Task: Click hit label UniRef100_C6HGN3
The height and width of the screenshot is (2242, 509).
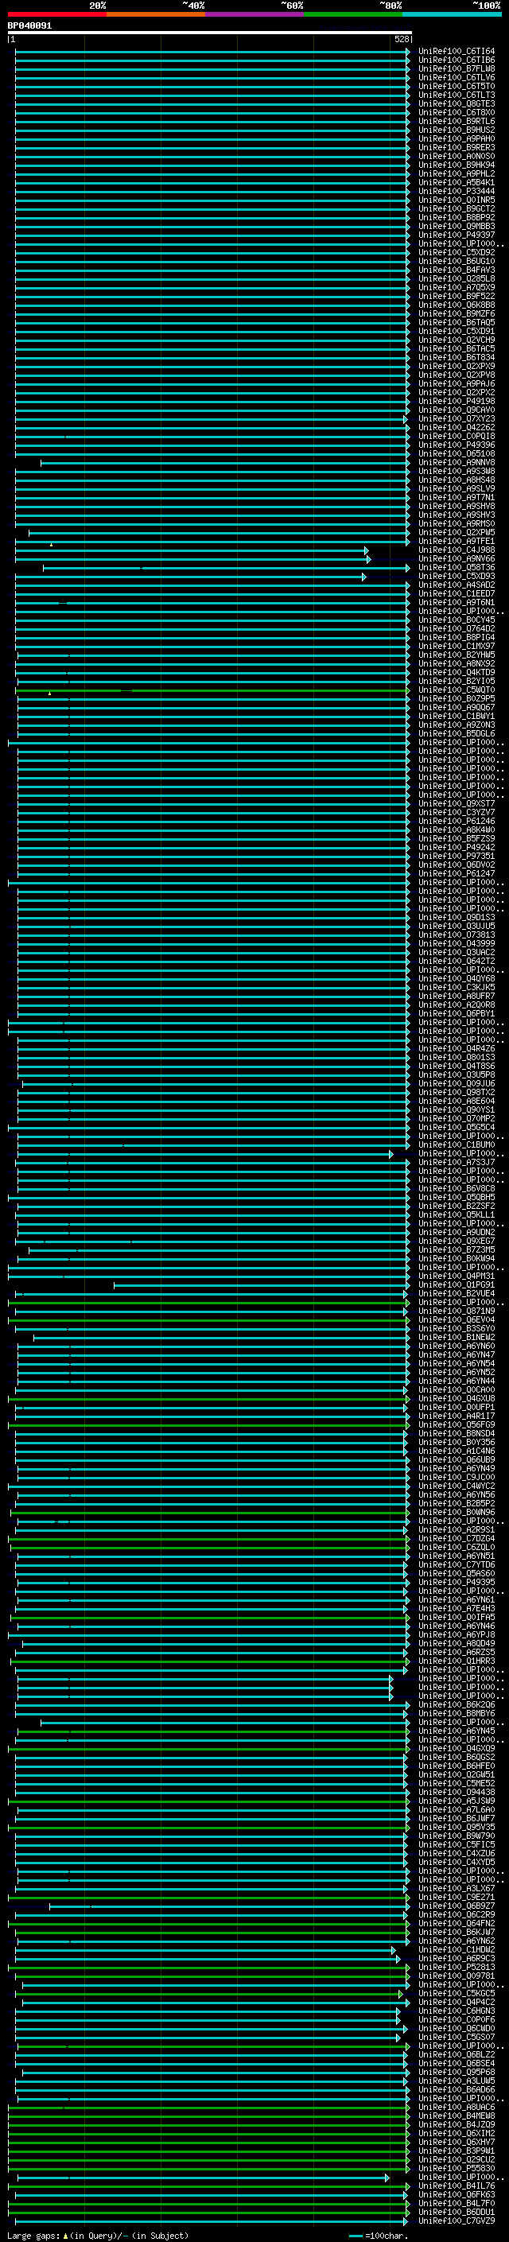Action: pyautogui.click(x=456, y=2011)
